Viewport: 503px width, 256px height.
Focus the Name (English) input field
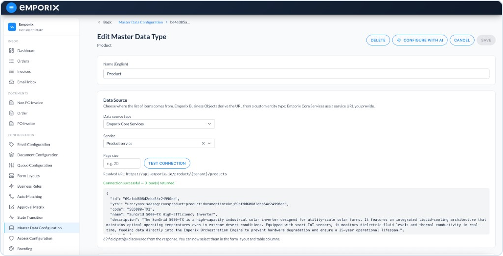pyautogui.click(x=297, y=74)
